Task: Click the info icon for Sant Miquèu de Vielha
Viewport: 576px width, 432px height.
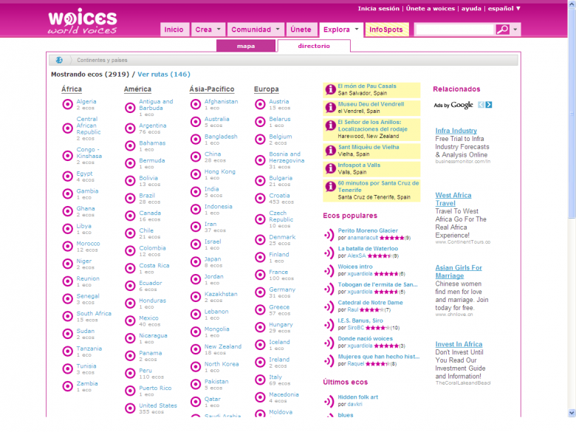Action: [330, 150]
